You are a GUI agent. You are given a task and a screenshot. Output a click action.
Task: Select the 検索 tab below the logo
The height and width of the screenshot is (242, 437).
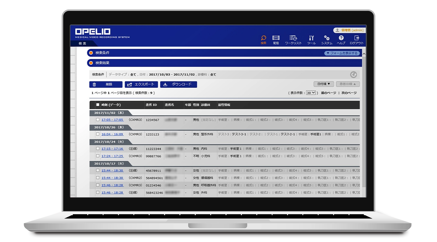click(82, 44)
